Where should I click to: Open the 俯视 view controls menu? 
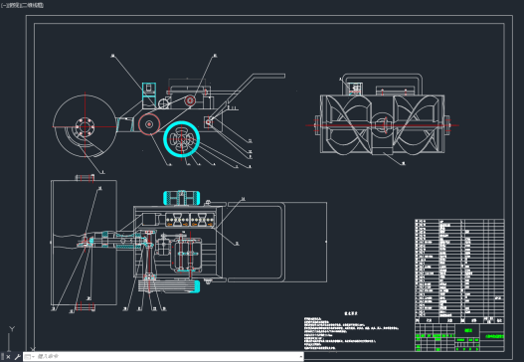(x=13, y=5)
